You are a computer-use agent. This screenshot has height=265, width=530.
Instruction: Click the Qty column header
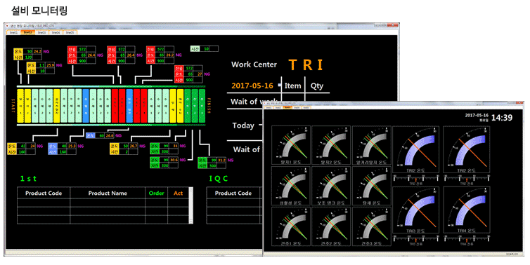[317, 86]
